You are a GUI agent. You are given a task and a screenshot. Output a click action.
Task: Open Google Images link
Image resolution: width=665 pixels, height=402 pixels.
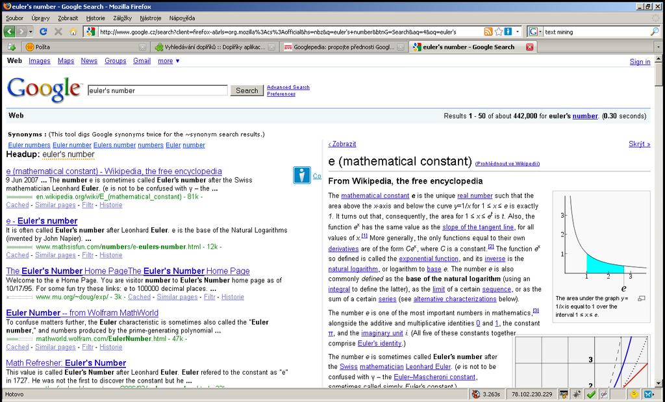click(x=40, y=61)
